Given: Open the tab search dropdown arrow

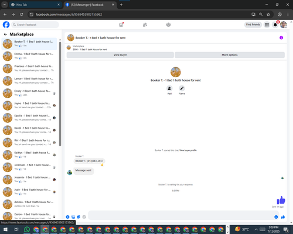Looking at the screenshot, I should [x=4, y=5].
